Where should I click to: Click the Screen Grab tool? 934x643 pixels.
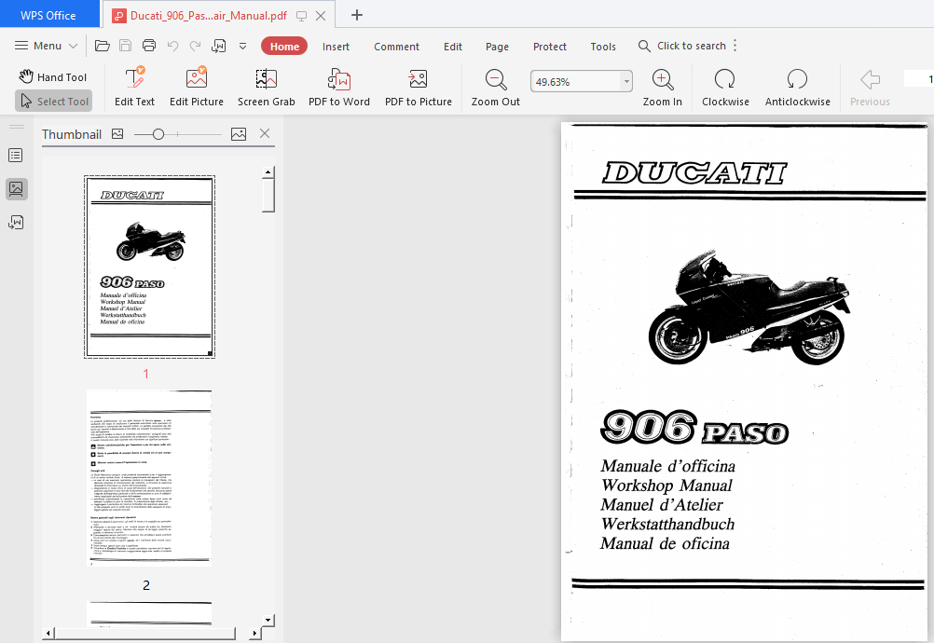tap(267, 87)
